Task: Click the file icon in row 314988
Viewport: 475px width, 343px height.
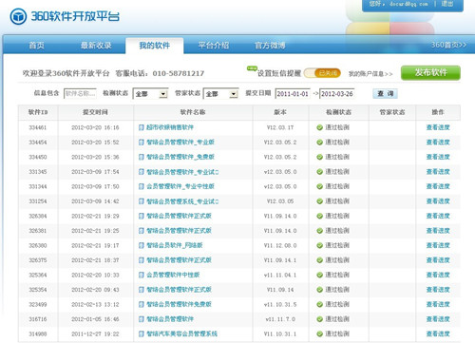Action: click(142, 333)
